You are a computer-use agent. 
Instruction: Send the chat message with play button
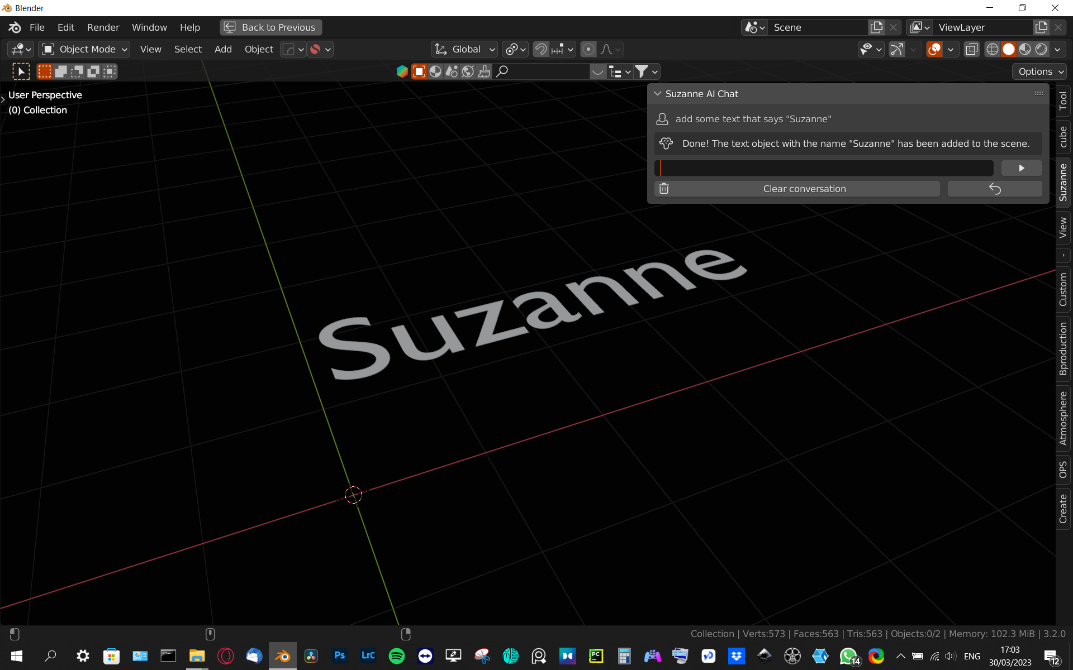tap(1022, 168)
